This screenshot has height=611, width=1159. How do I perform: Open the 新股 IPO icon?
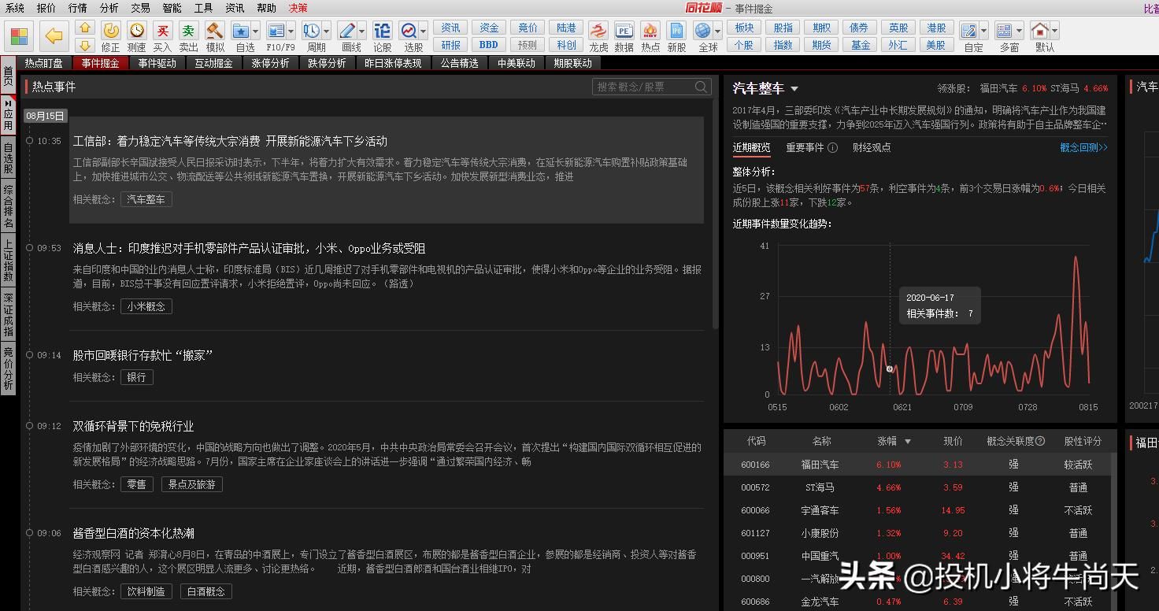pos(676,31)
